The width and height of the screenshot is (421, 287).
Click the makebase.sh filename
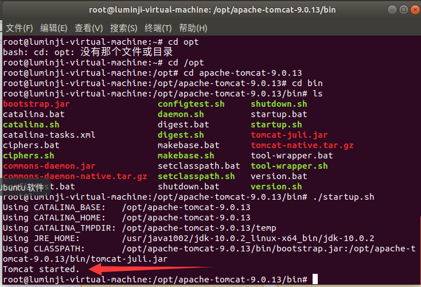coord(186,156)
